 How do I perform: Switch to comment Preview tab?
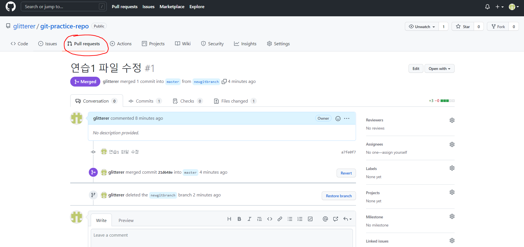tap(126, 220)
